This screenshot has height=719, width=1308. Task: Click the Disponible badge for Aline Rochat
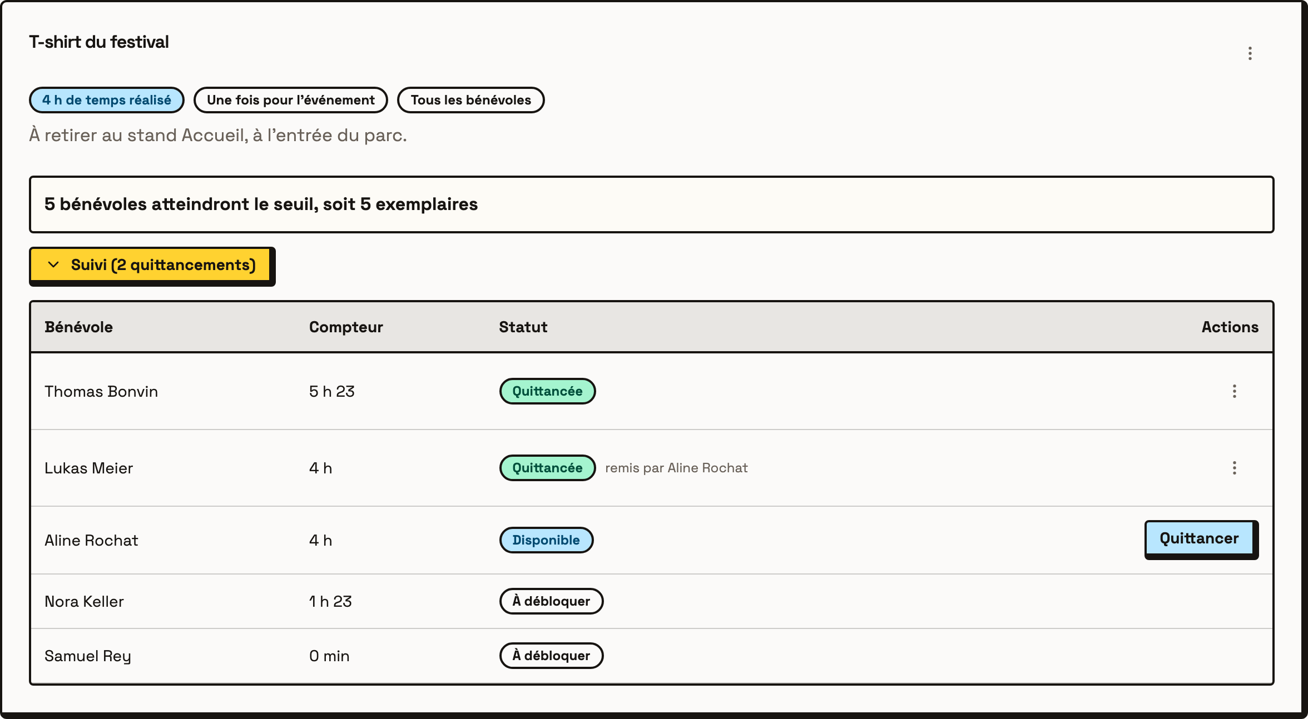tap(546, 540)
